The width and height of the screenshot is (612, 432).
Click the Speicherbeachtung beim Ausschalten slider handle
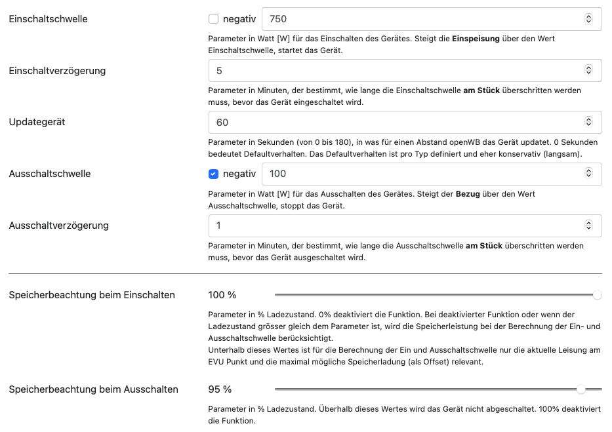(x=581, y=389)
